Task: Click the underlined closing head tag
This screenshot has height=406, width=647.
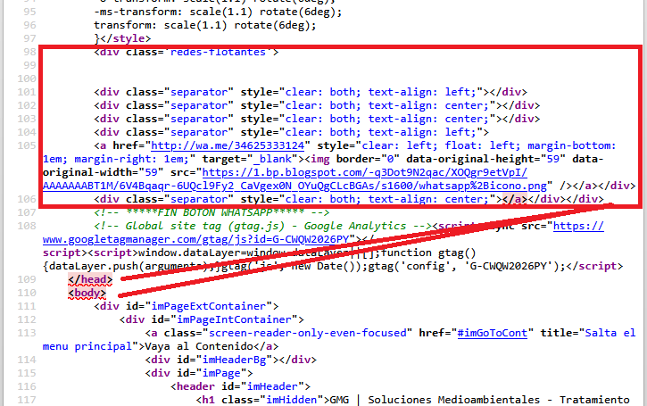Action: (x=90, y=279)
